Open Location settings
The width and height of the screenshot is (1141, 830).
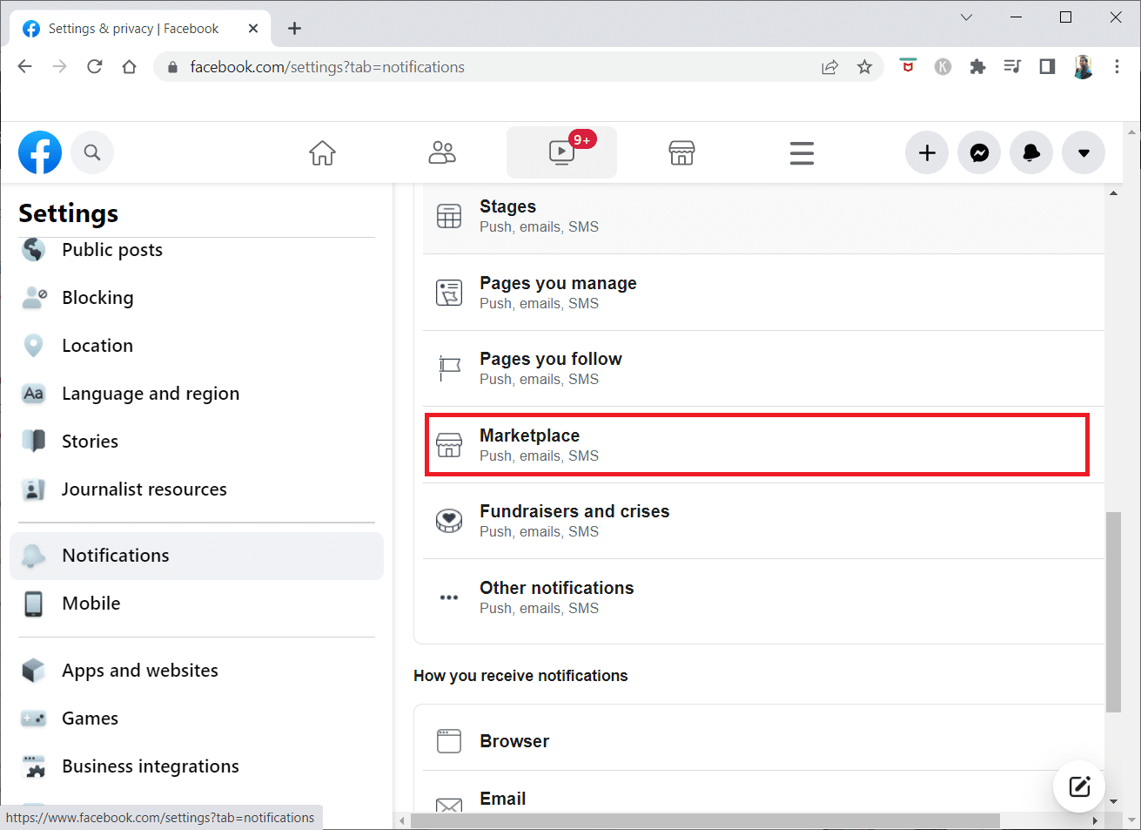click(197, 346)
